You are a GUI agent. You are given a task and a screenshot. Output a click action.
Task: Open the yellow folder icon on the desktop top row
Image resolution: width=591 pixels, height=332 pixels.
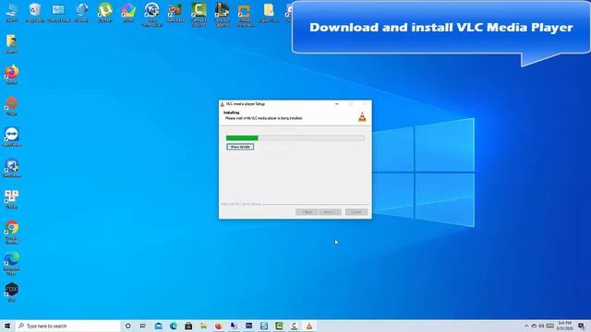269,12
